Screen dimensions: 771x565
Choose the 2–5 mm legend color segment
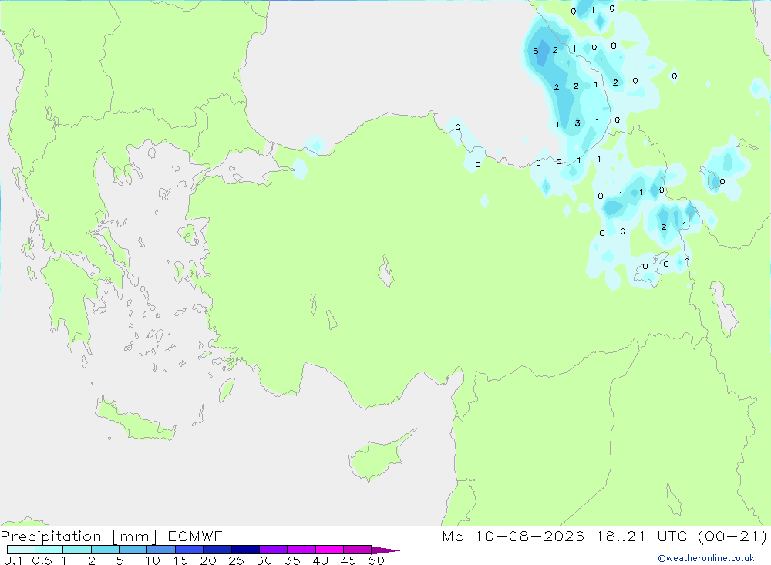pos(105,550)
